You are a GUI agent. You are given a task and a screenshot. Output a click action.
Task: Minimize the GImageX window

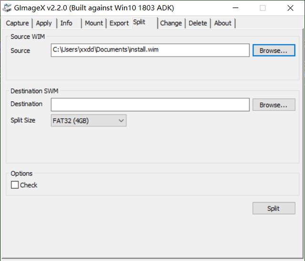coord(235,8)
